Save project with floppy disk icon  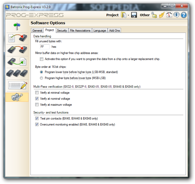tap(134, 15)
